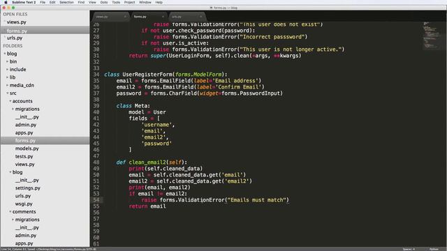Screen dimensions: 447x251
Task: Open __init__.py in the accounts folder
Action: (x=27, y=117)
